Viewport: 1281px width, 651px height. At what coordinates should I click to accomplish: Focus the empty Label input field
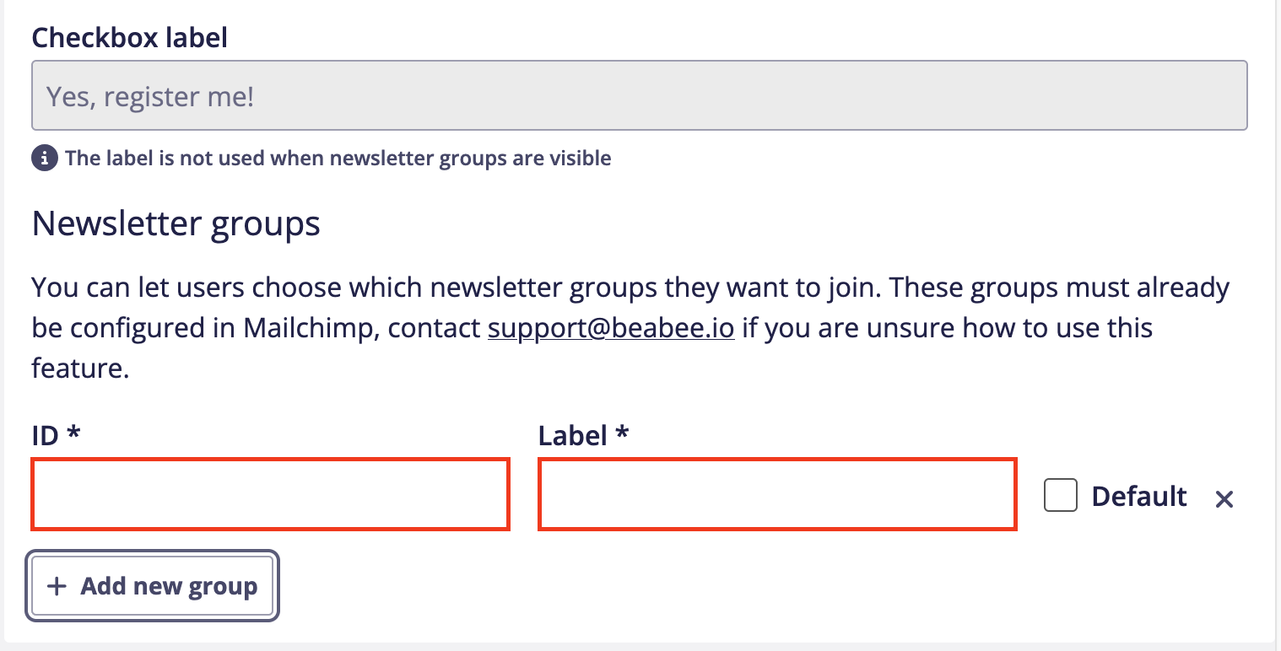pos(776,494)
